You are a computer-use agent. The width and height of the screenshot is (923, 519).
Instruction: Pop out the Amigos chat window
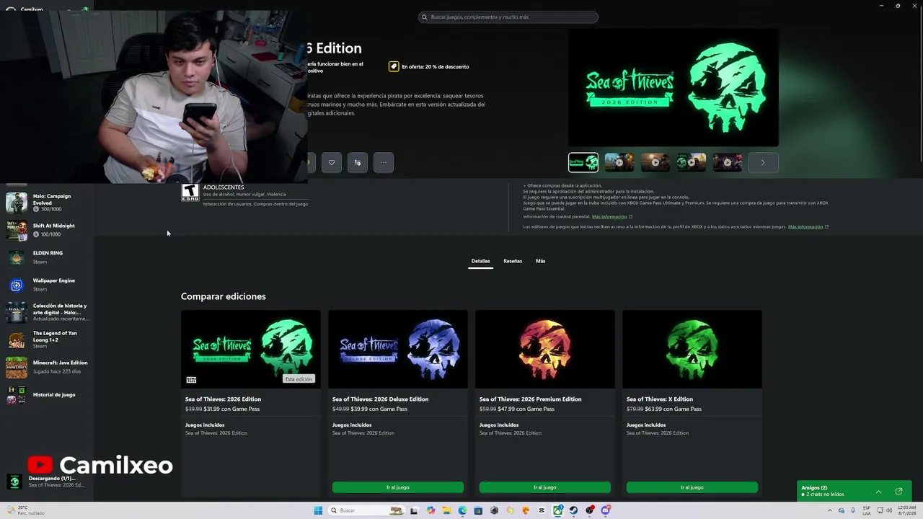pos(898,492)
